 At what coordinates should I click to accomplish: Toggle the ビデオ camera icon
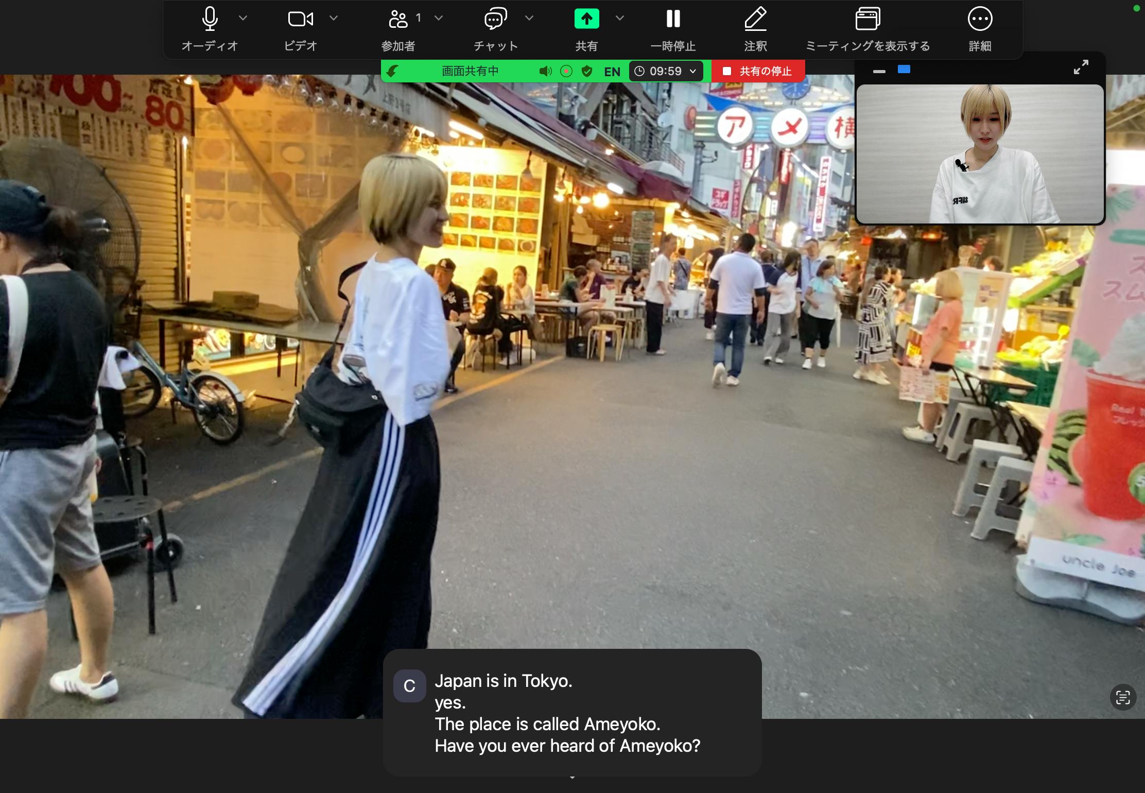coord(300,20)
